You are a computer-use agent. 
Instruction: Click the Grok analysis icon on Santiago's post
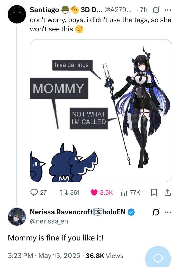156,10
